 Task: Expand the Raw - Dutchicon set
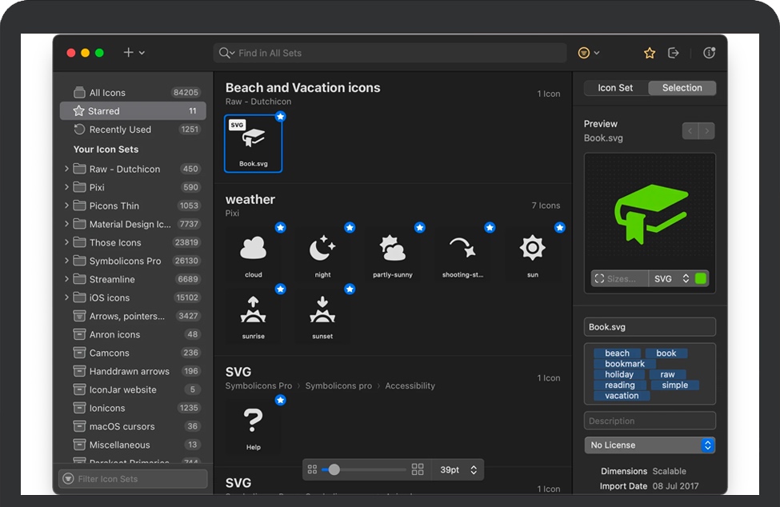pos(66,169)
